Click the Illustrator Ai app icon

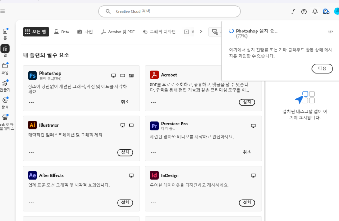[32, 125]
